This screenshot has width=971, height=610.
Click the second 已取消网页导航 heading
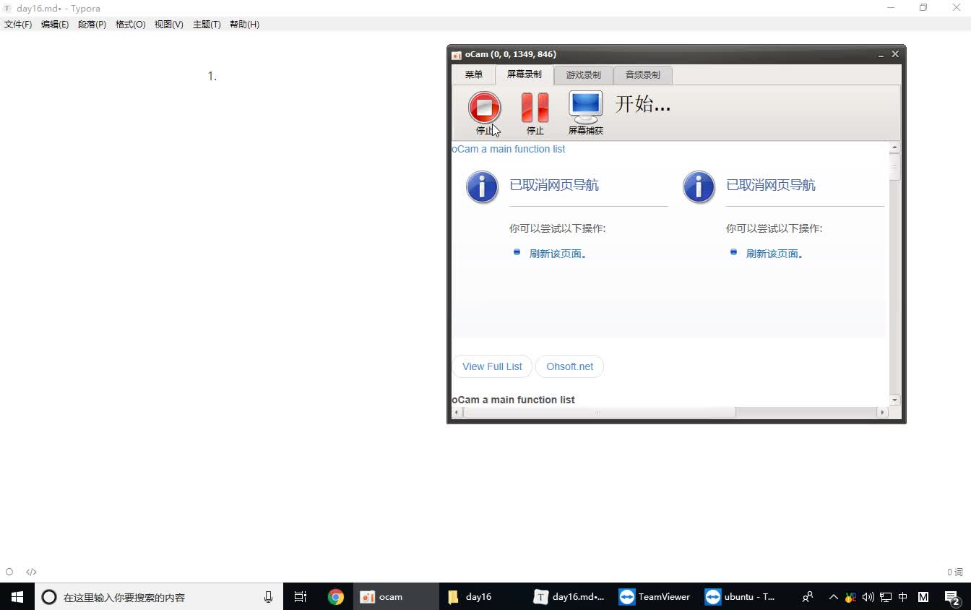771,185
